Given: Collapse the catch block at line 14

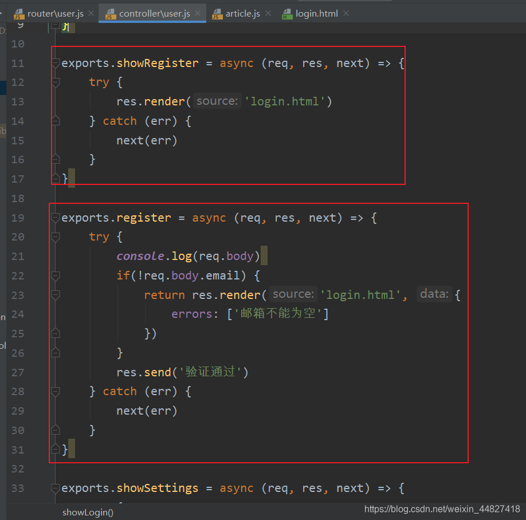Looking at the screenshot, I should pyautogui.click(x=56, y=121).
